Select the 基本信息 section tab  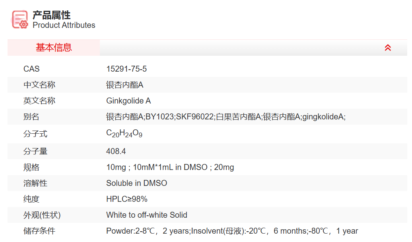click(54, 48)
